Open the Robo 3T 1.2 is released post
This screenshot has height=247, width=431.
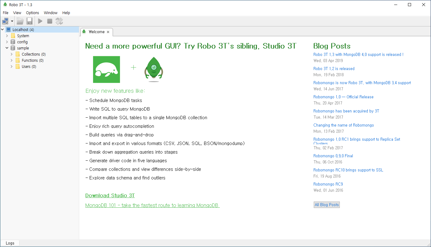pyautogui.click(x=334, y=69)
